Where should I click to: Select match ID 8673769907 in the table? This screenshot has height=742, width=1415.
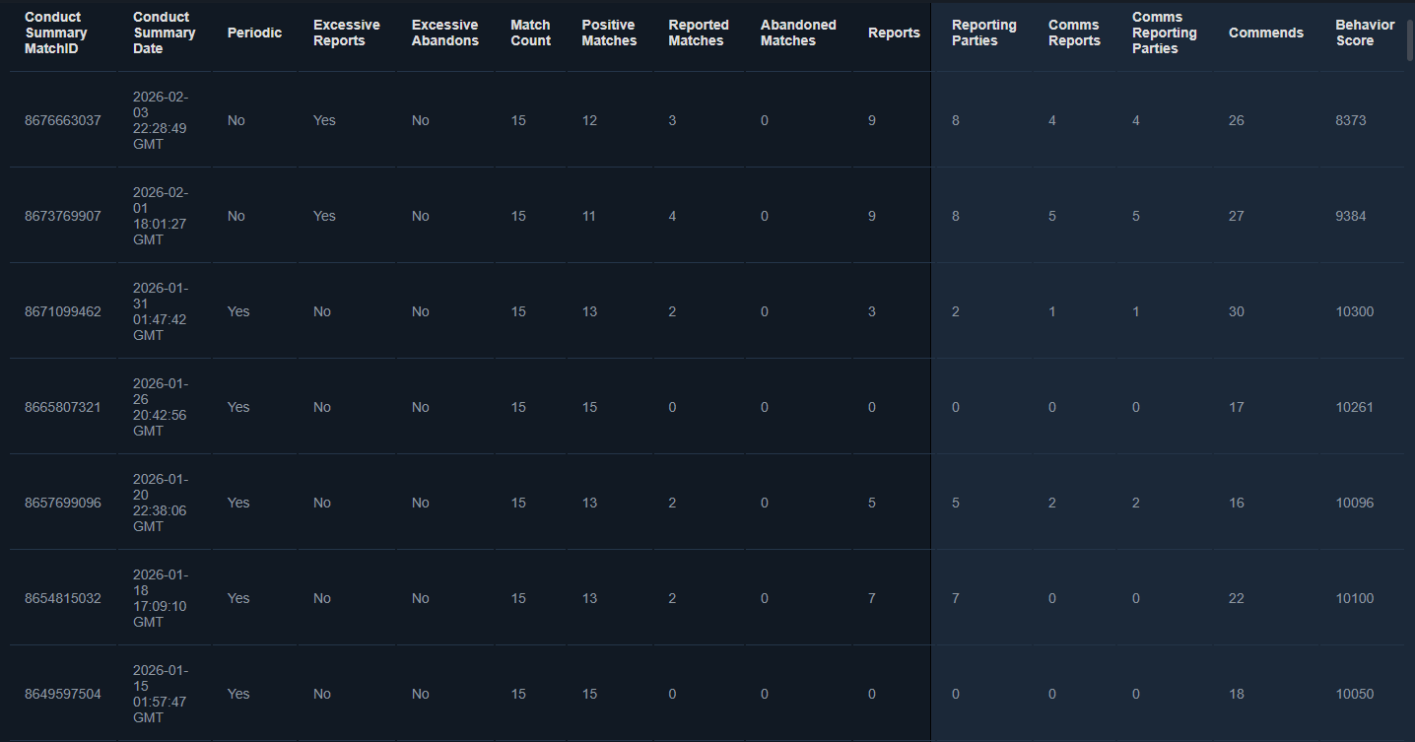tap(63, 216)
